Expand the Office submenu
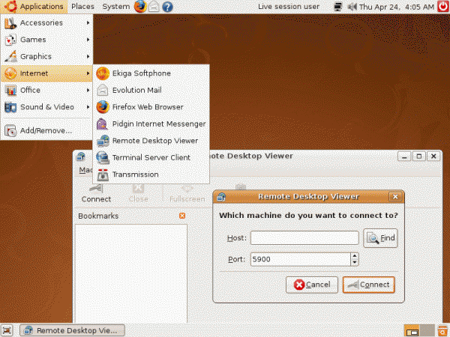This screenshot has height=337, width=450. (x=46, y=91)
